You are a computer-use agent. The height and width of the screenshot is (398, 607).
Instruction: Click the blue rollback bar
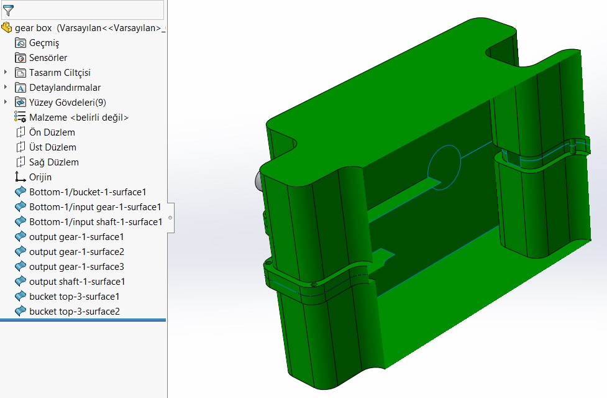pyautogui.click(x=83, y=320)
